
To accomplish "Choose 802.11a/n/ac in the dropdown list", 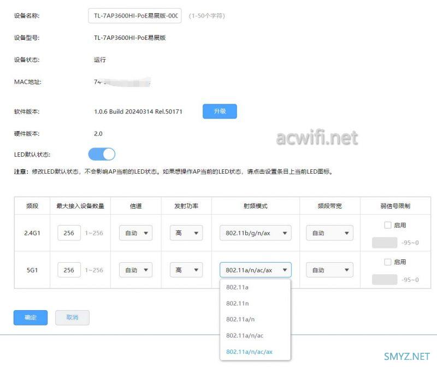I will [x=245, y=335].
